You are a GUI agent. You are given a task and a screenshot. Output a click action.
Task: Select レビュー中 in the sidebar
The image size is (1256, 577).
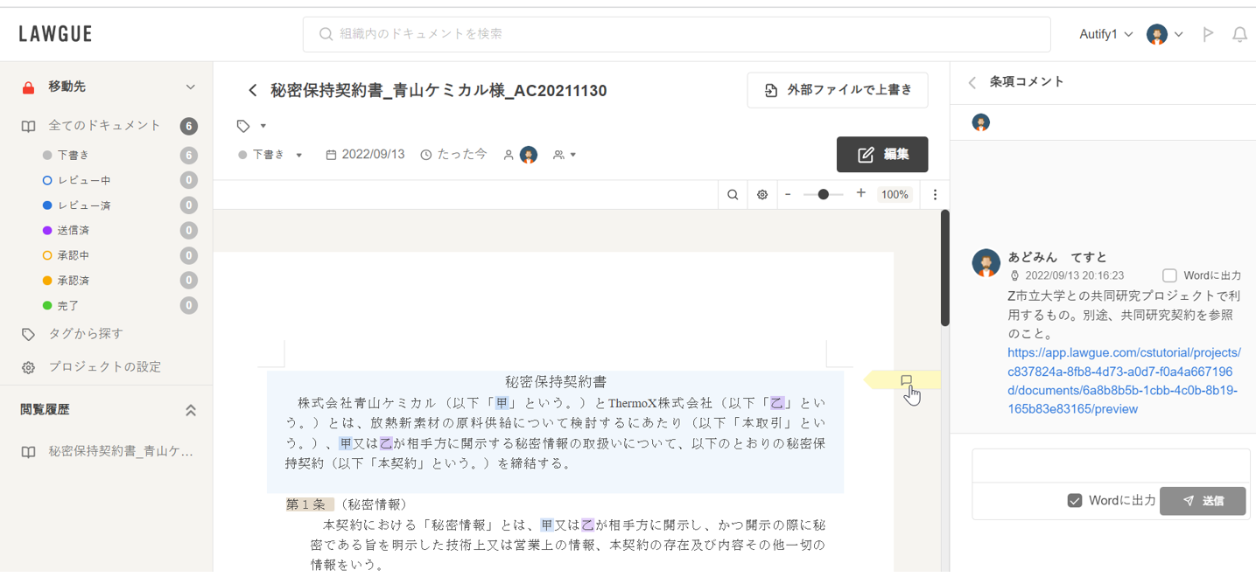coord(83,180)
